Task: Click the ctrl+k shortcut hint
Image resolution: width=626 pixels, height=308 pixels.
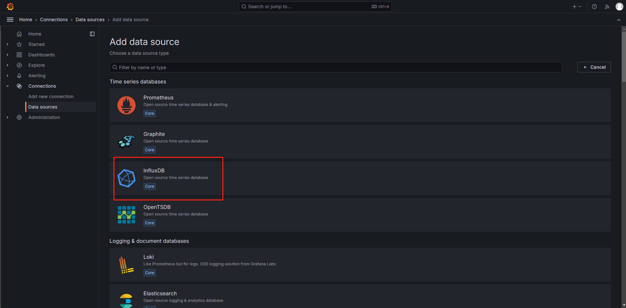Action: (x=380, y=7)
